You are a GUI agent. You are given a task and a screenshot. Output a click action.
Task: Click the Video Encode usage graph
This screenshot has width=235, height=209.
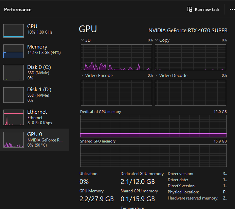pos(116,93)
